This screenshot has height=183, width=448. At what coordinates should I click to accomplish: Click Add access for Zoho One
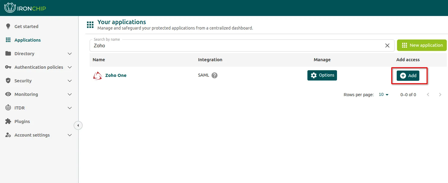408,76
